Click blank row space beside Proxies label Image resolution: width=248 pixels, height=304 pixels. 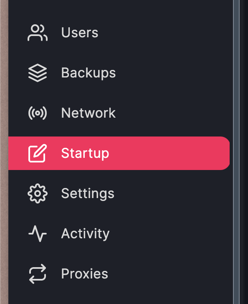click(170, 274)
